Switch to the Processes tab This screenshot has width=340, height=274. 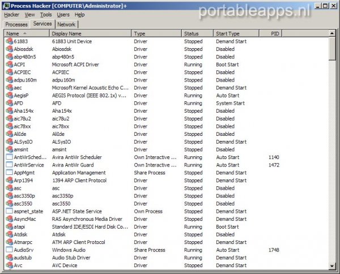(x=16, y=24)
